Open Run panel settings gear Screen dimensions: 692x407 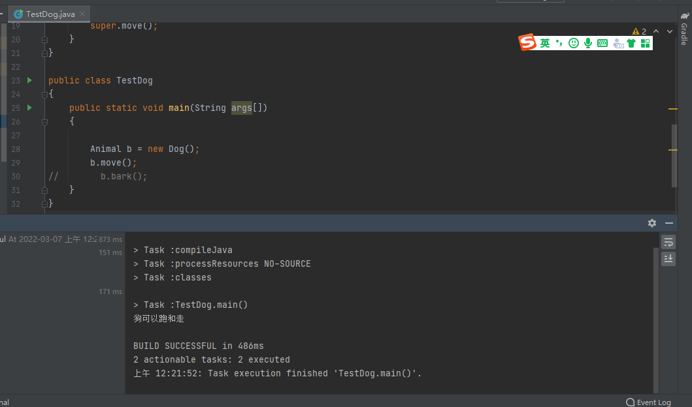(651, 223)
